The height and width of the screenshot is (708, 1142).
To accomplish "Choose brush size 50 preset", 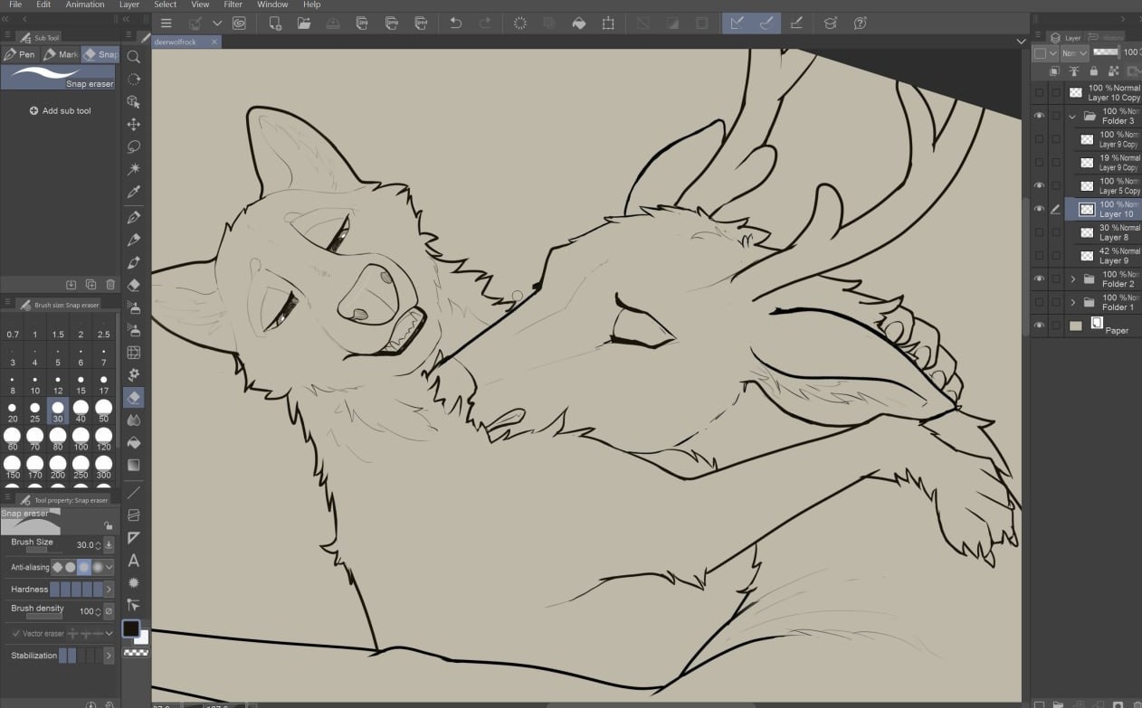I will pos(103,410).
